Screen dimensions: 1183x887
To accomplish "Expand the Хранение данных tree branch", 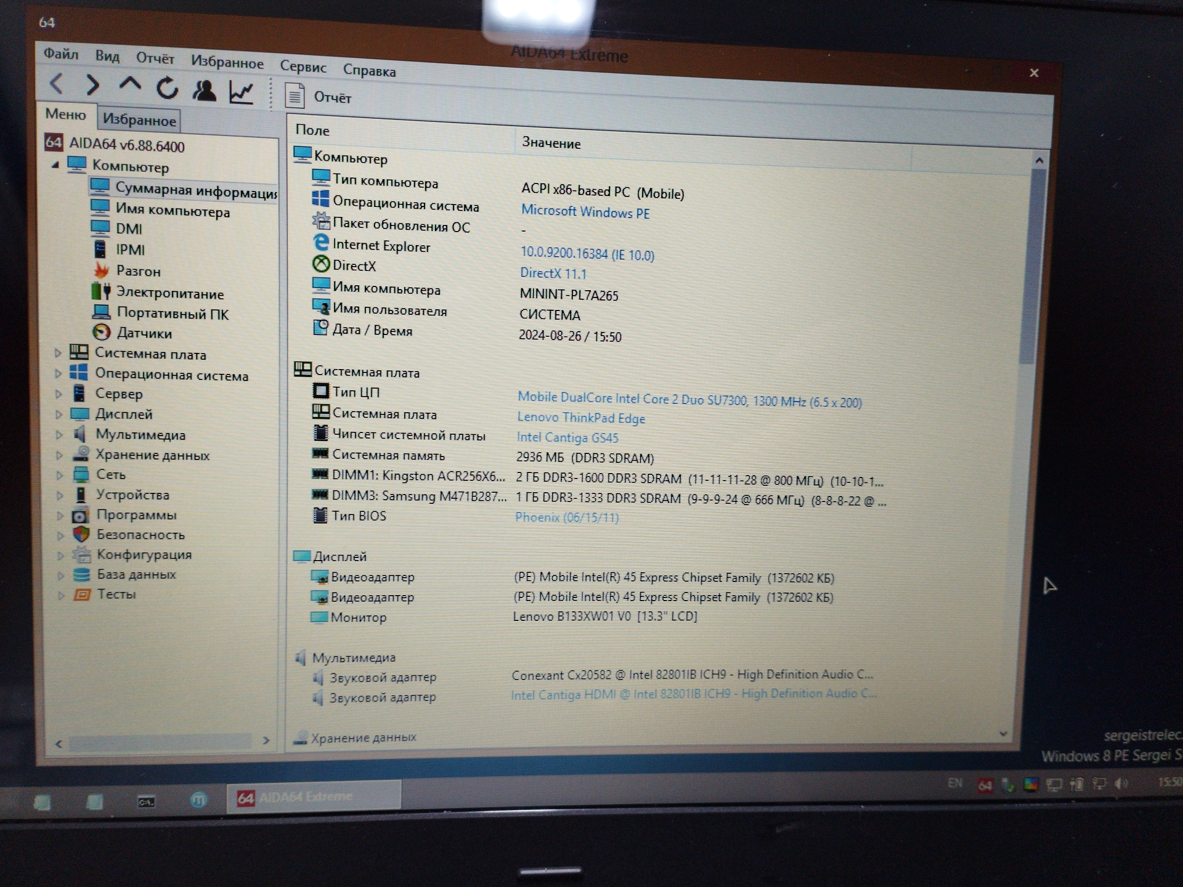I will click(x=59, y=455).
